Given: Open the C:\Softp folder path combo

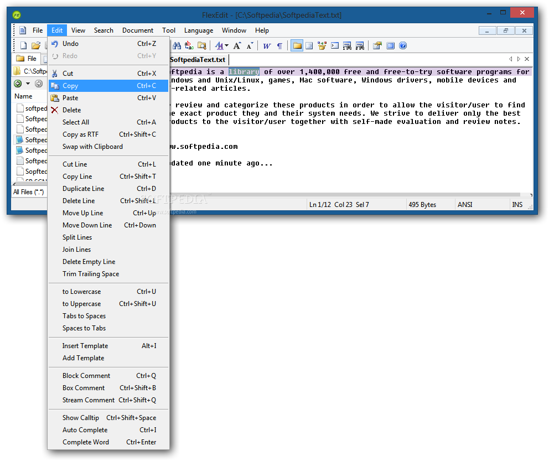Looking at the screenshot, I should pyautogui.click(x=30, y=71).
